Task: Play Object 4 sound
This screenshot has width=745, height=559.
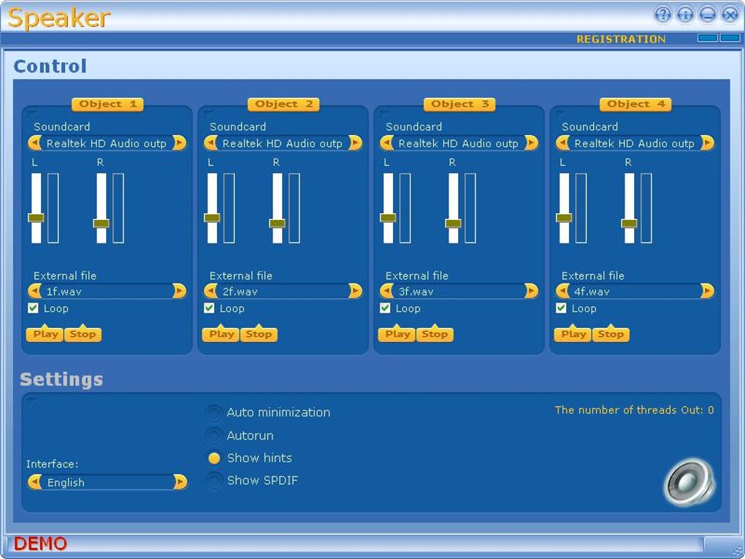Action: tap(573, 334)
